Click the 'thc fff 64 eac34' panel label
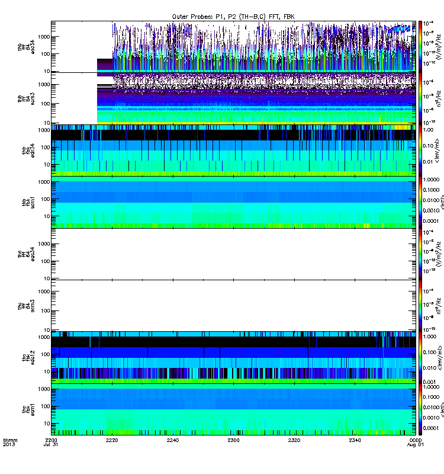 (26, 254)
